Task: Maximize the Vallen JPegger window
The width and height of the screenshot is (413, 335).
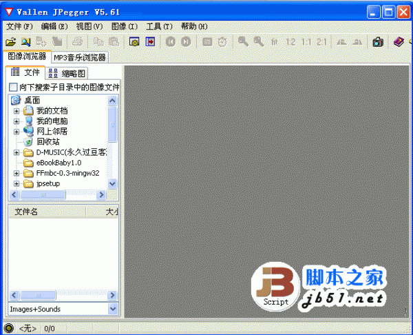Action: pos(388,12)
